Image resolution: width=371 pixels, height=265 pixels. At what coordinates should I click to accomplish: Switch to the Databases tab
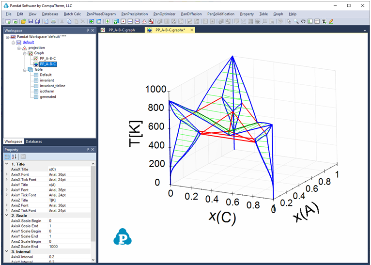tap(33, 141)
